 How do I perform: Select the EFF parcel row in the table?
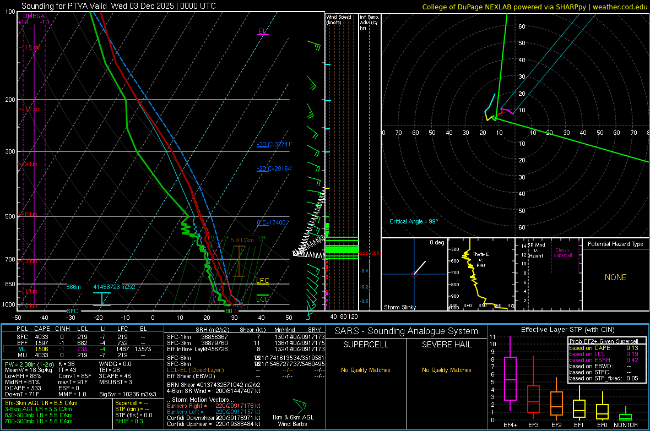click(x=82, y=343)
